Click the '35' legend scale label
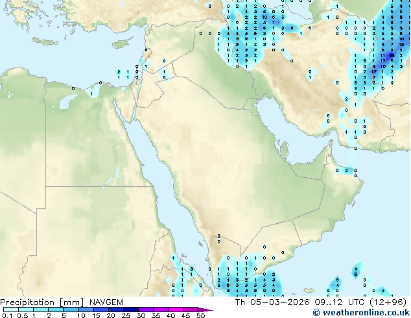This screenshot has width=411, height=318. 156,315
